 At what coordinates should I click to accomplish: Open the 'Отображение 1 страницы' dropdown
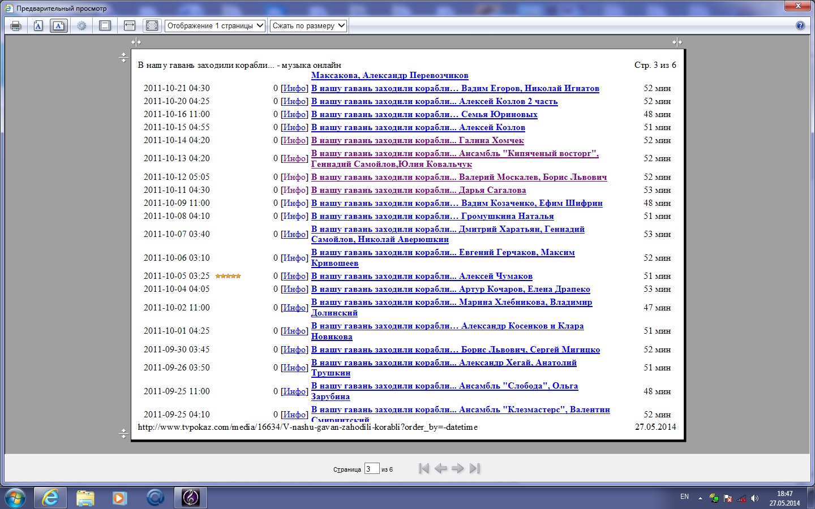pos(215,25)
